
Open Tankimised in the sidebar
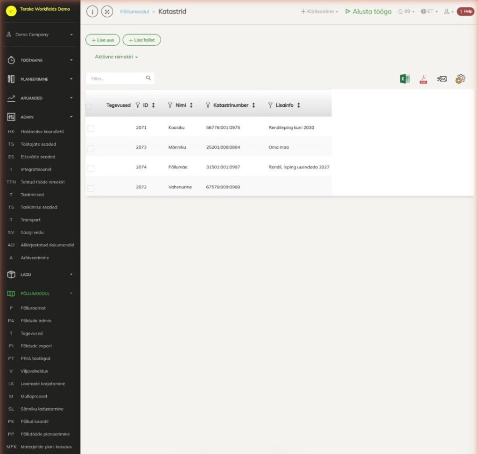(32, 195)
